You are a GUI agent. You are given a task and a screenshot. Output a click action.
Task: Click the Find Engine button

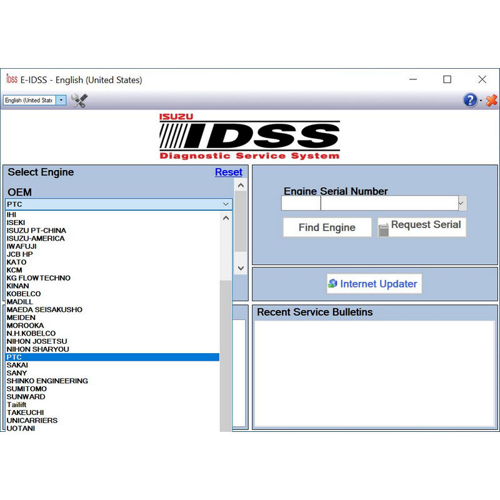(x=327, y=227)
